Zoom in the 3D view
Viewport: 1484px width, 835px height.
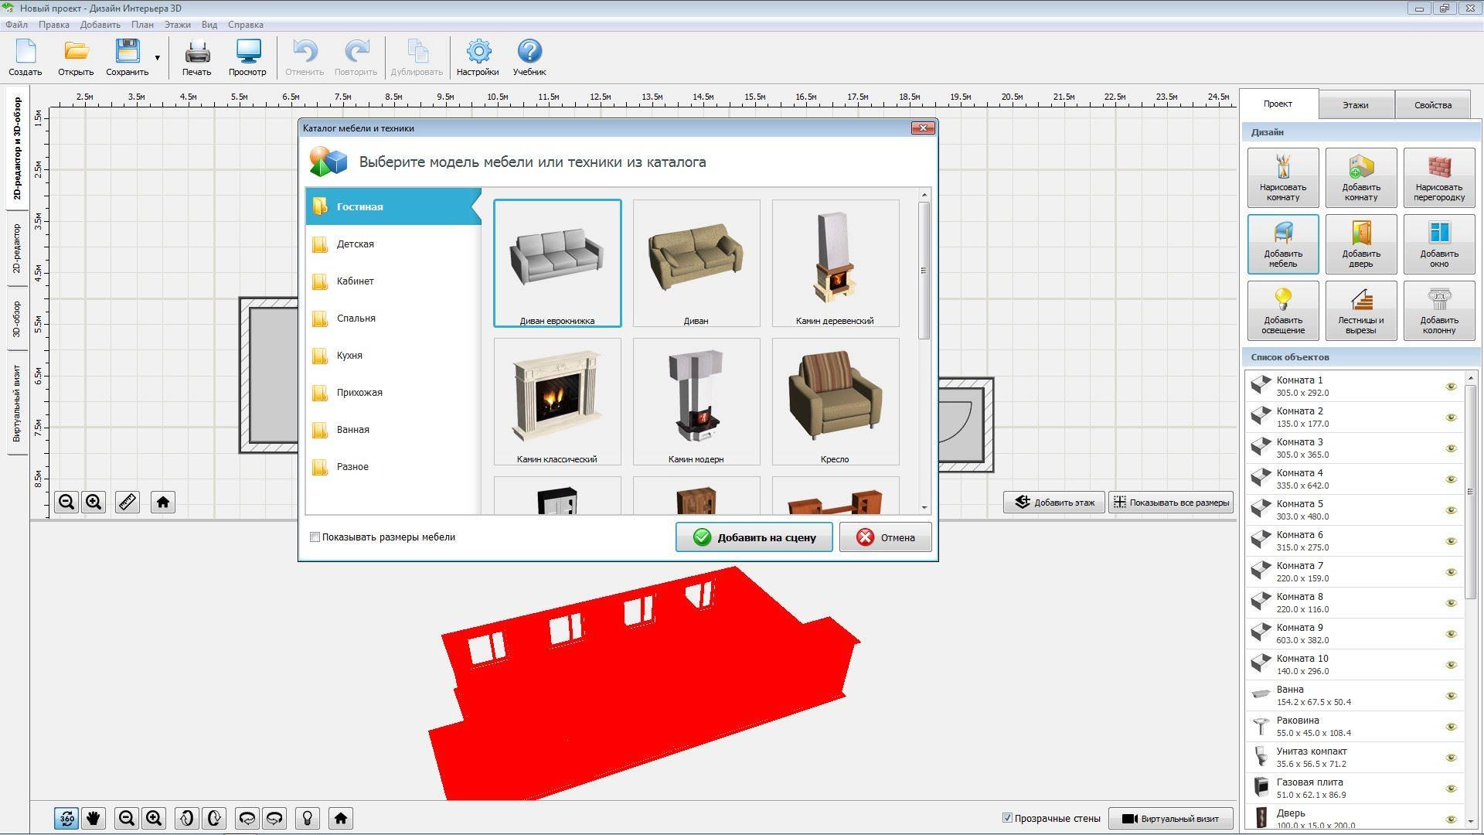pos(154,818)
